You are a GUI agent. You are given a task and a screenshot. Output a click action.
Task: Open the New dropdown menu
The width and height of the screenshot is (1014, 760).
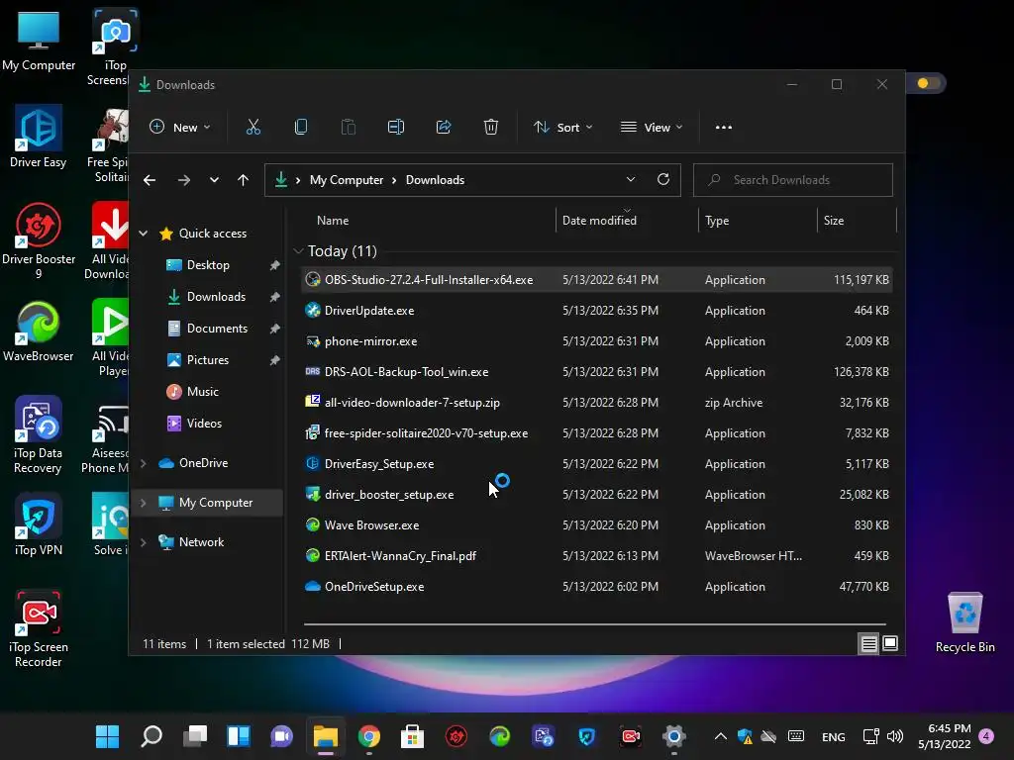180,128
